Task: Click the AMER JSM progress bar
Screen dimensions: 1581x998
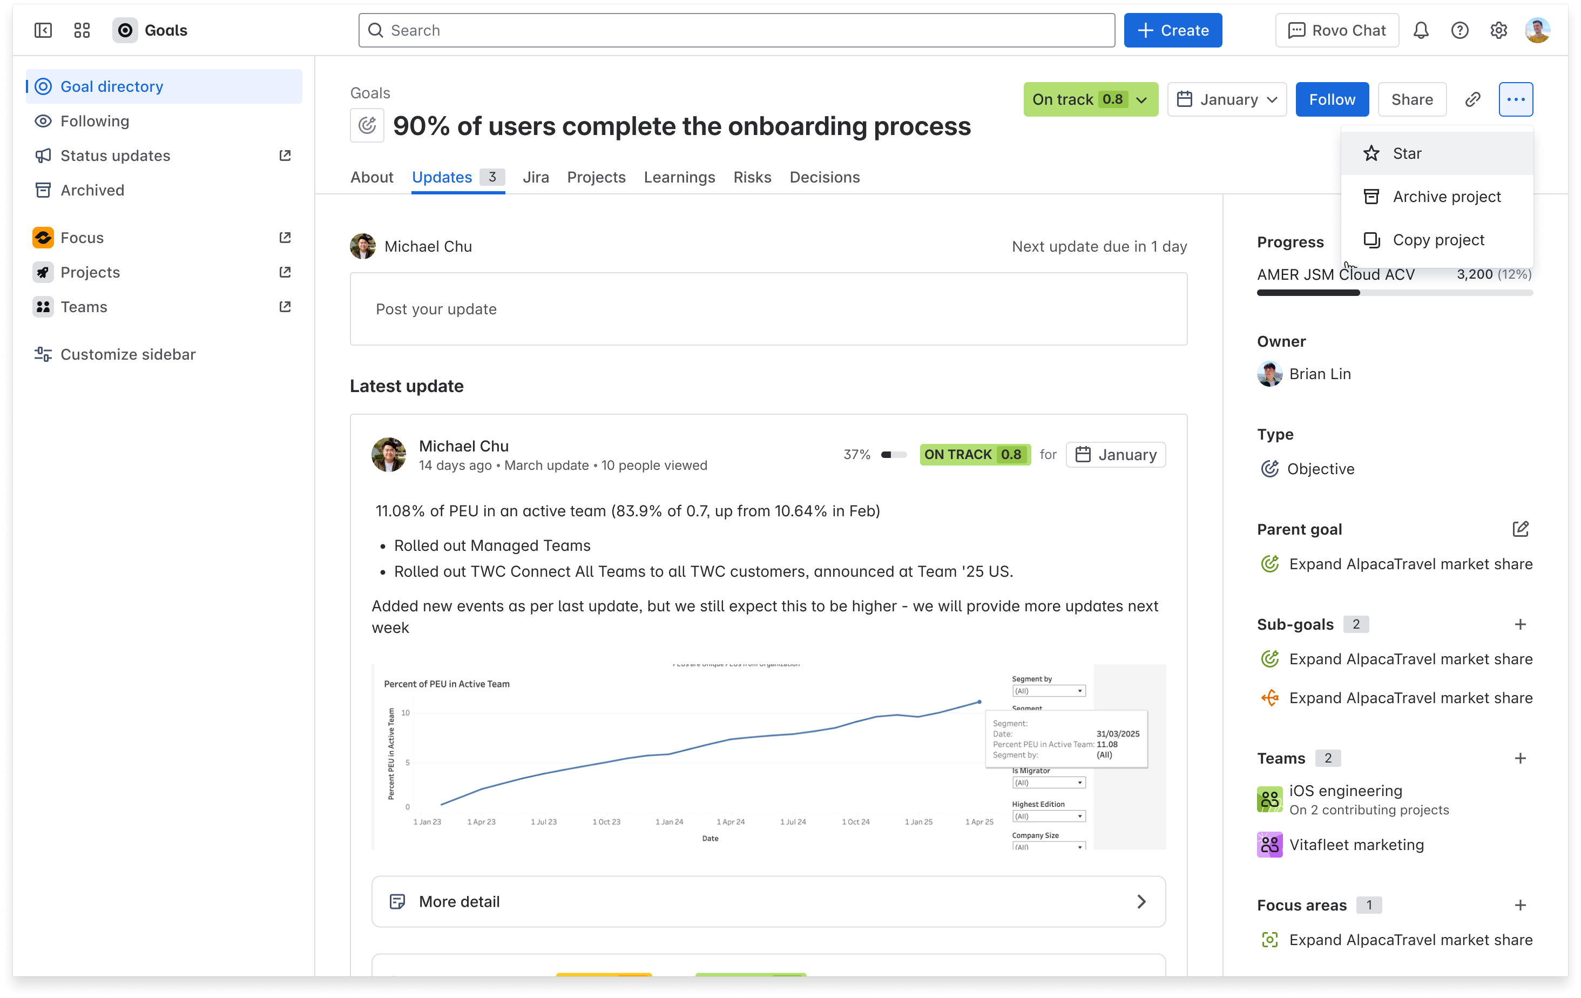Action: click(1395, 293)
